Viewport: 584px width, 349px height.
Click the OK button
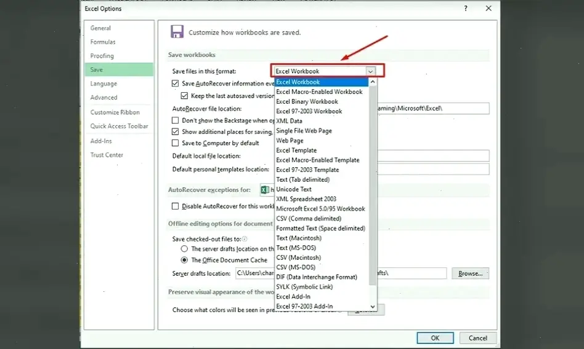[435, 338]
